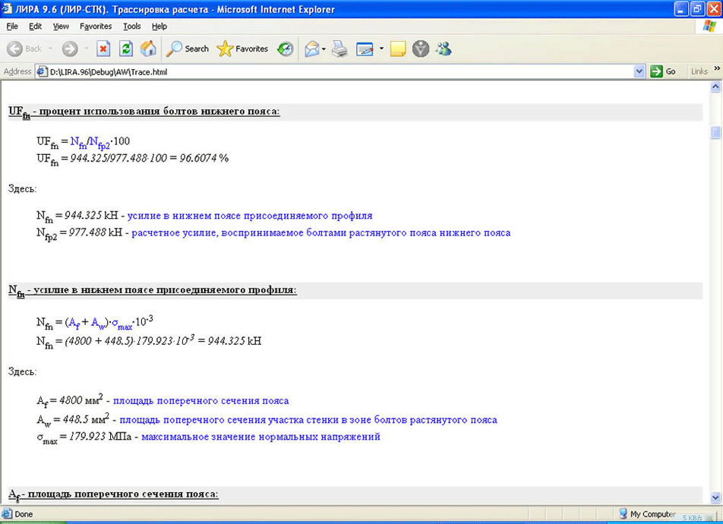This screenshot has height=524, width=723.
Task: Open the Favorites star toolbar button
Action: click(x=243, y=49)
